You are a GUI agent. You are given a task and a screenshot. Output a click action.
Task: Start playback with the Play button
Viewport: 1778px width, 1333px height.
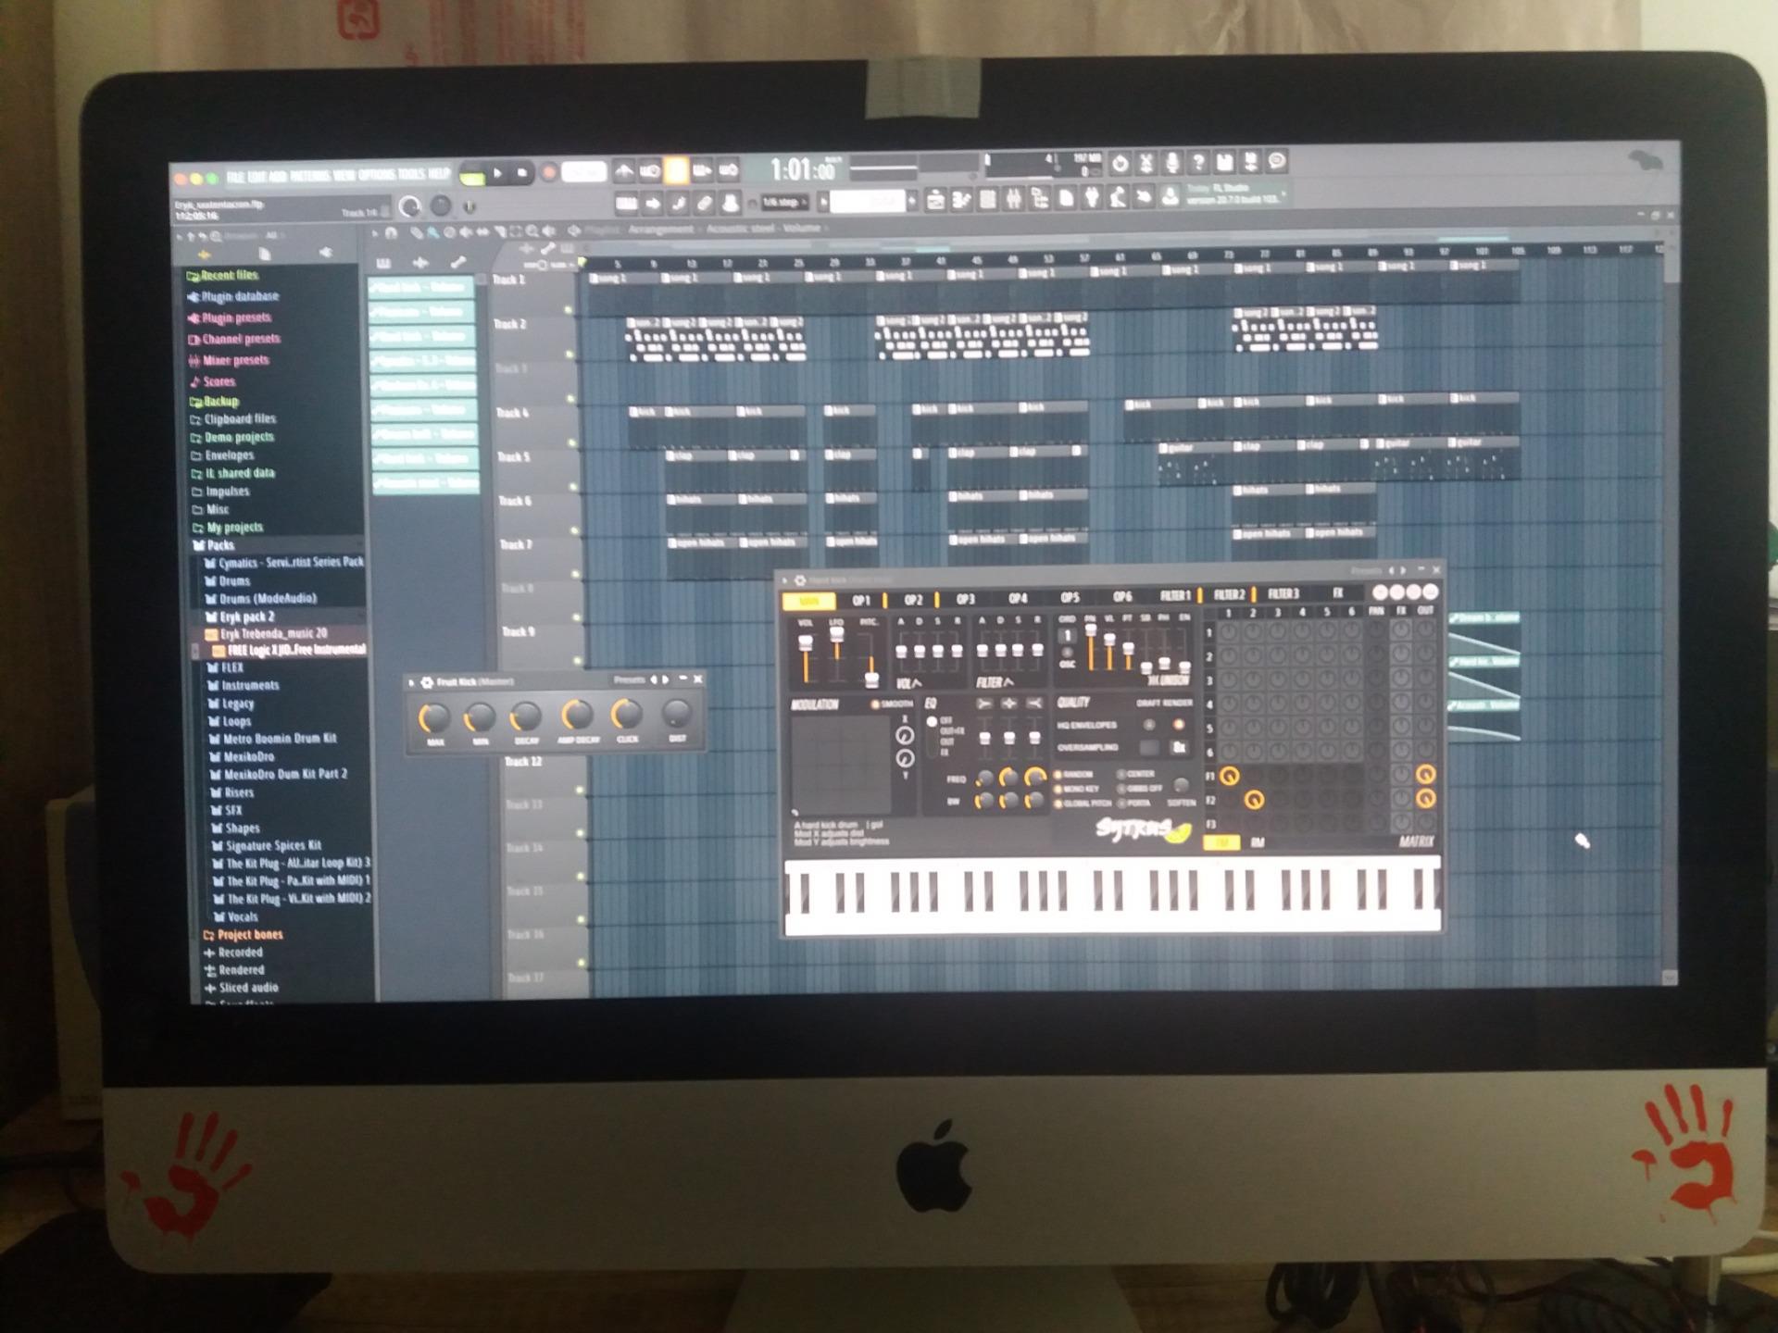pos(497,172)
